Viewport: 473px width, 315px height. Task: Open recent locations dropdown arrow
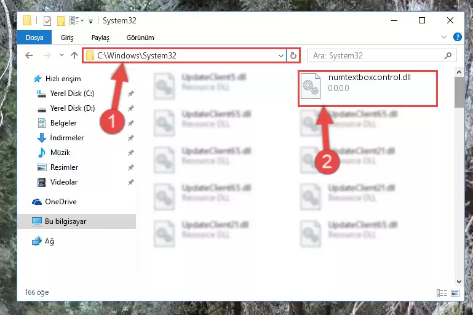coord(62,55)
